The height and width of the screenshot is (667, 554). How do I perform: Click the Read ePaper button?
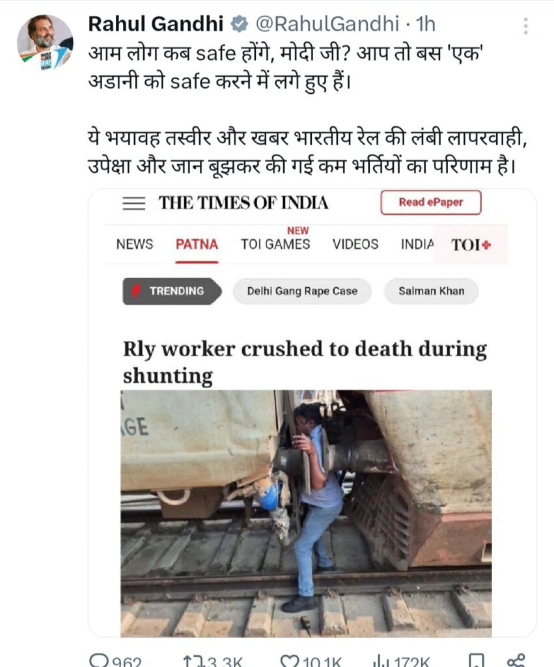pyautogui.click(x=431, y=203)
